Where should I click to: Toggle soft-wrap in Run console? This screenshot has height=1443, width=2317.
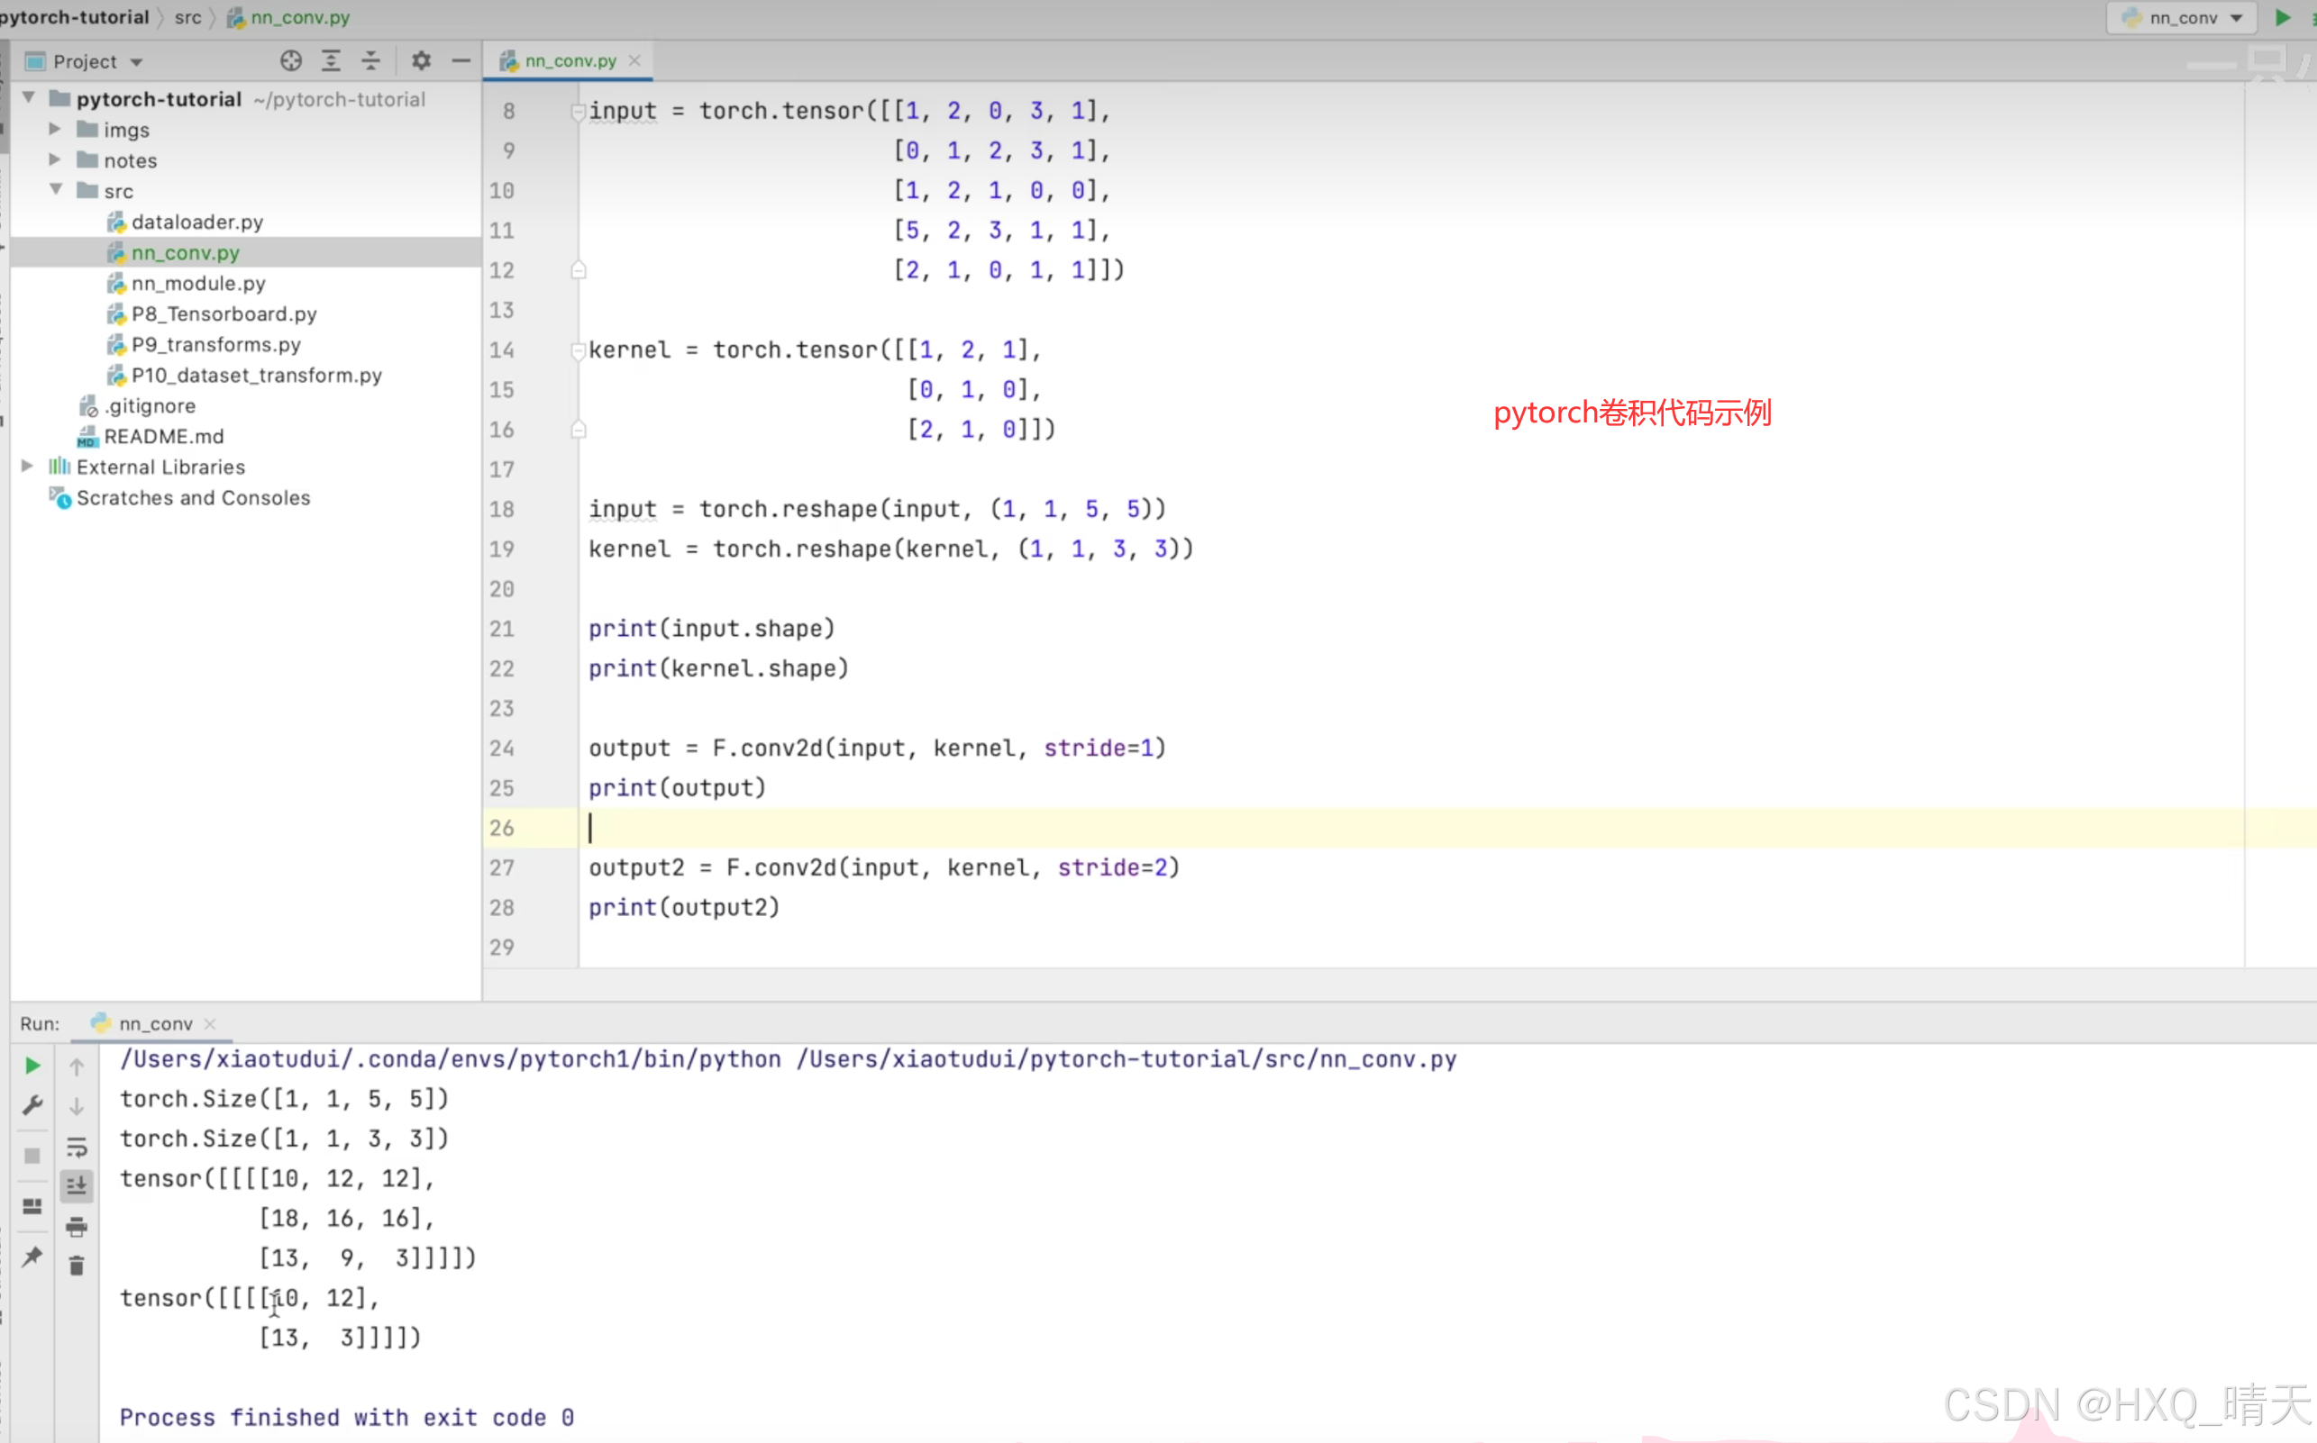coord(77,1146)
